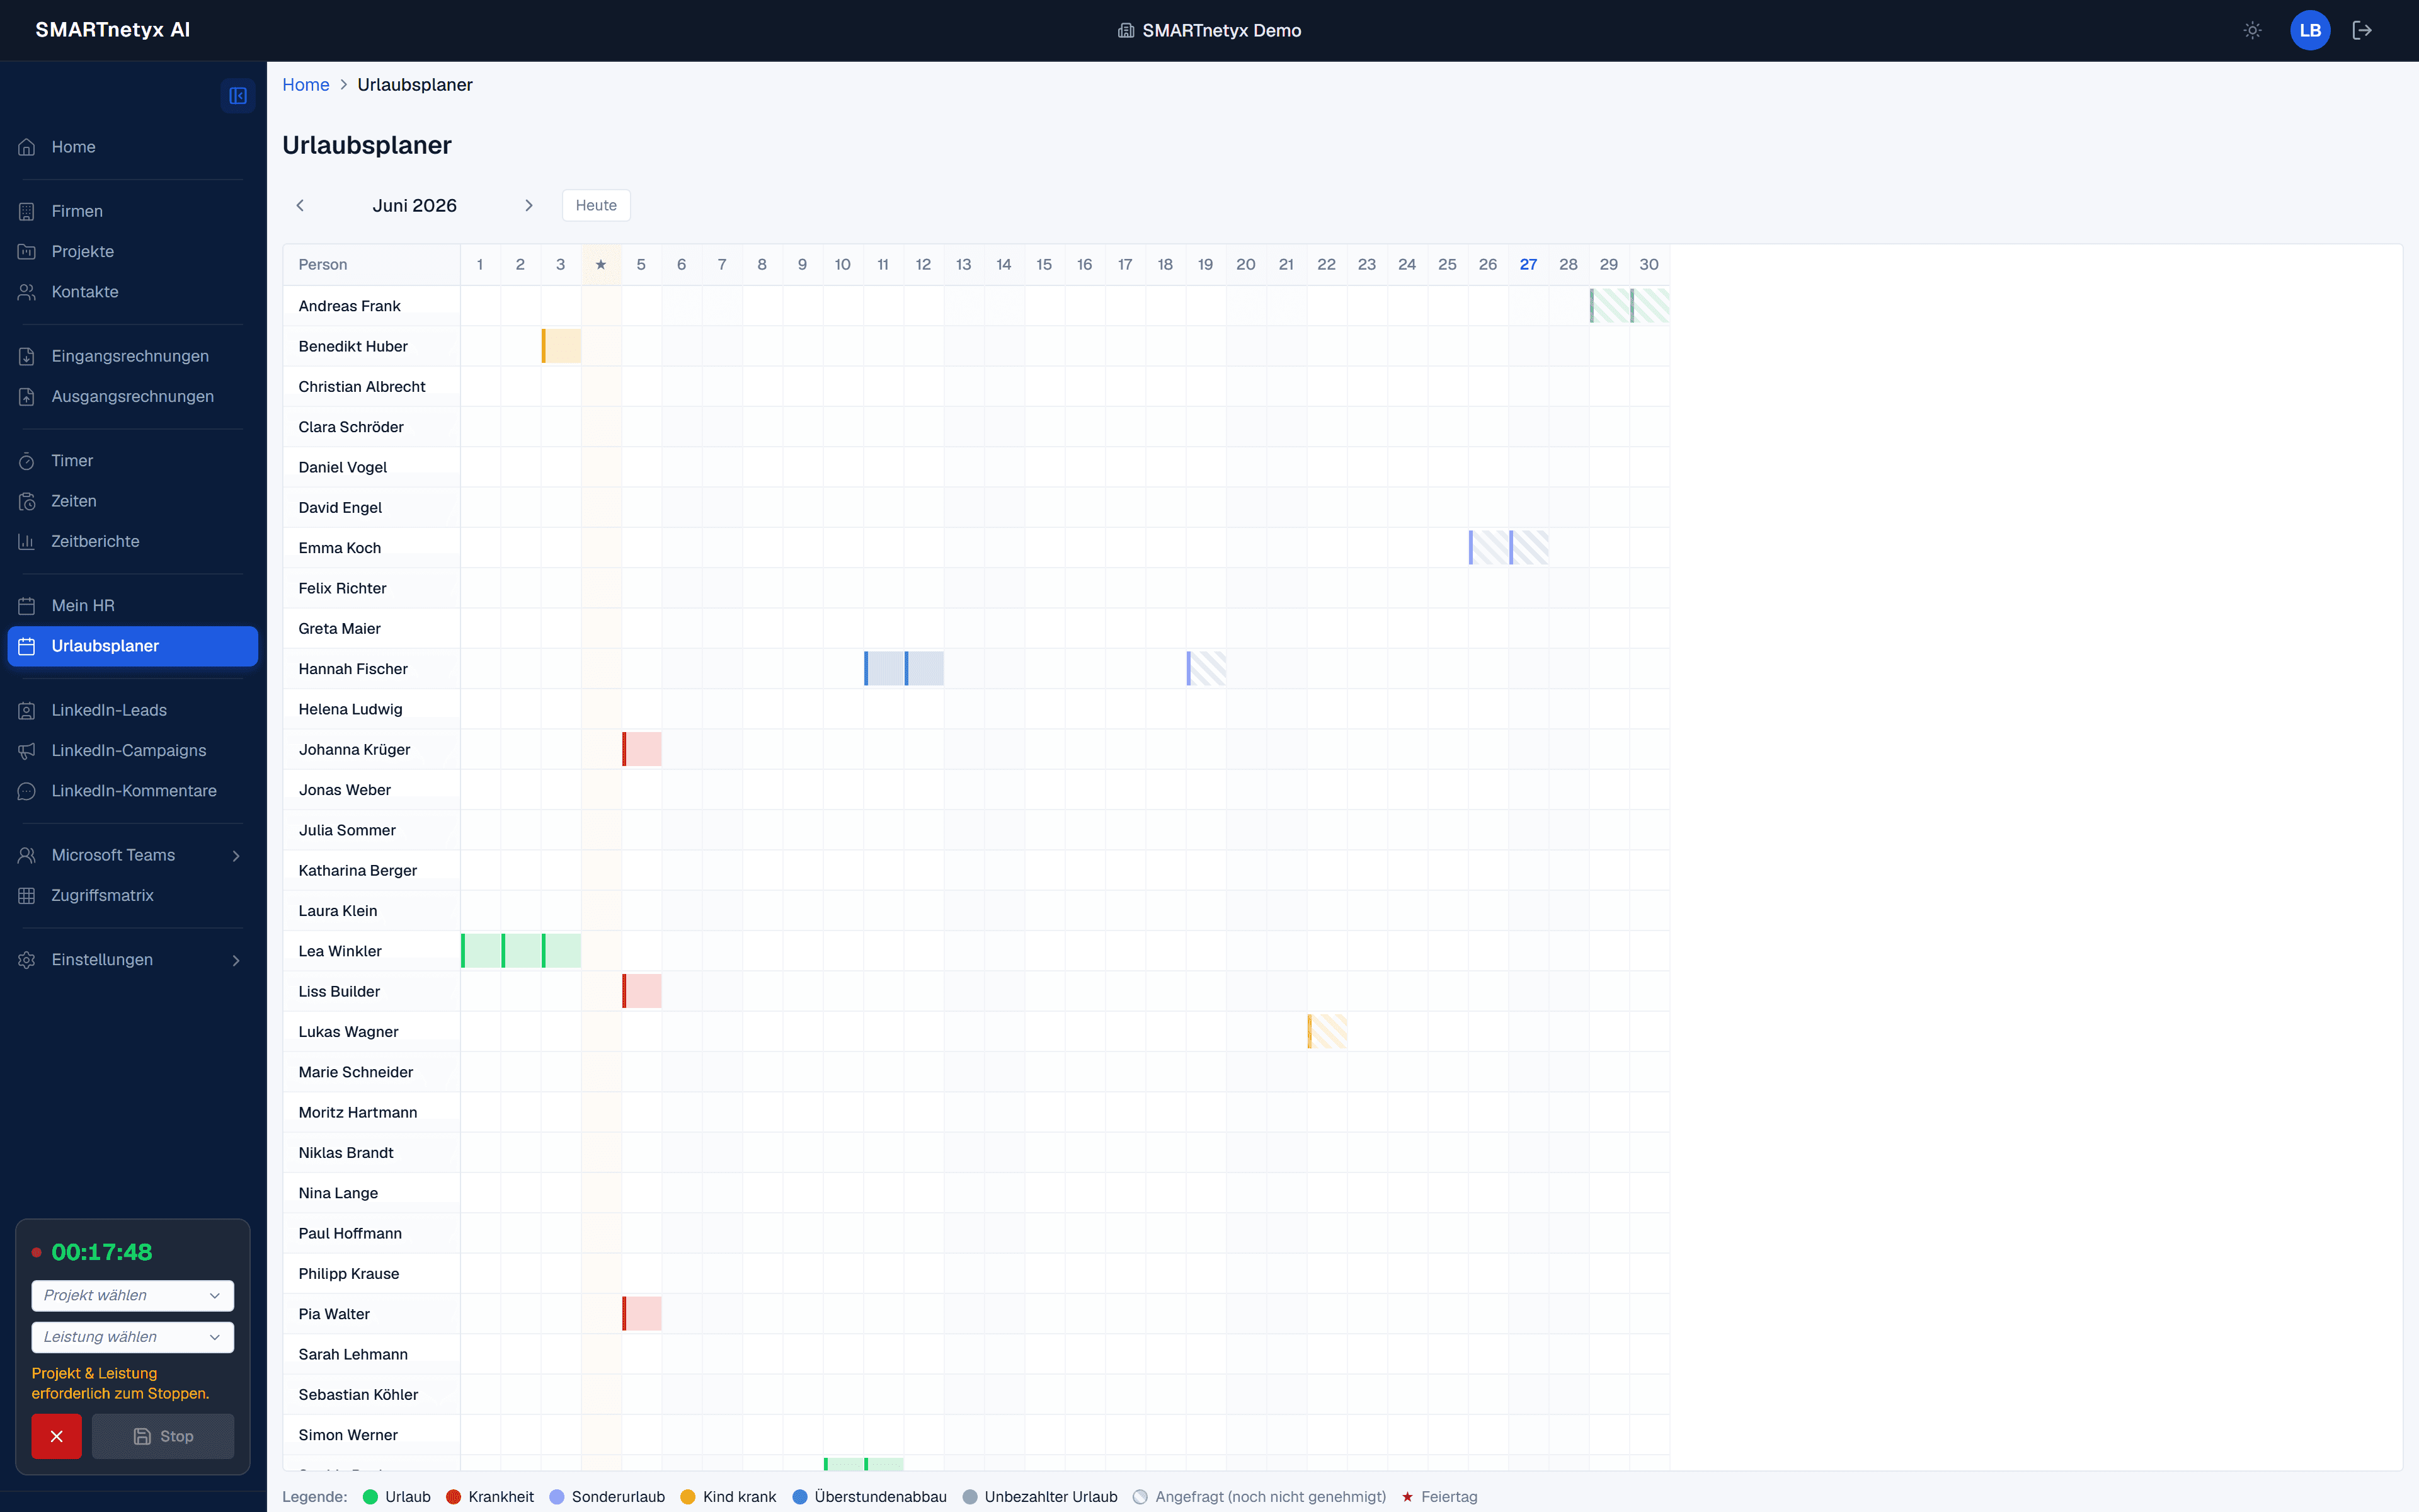Click Hannah Fischer's blue block on day 11
This screenshot has width=2419, height=1512.
click(x=884, y=669)
